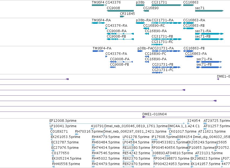This screenshot has height=168, width=230.
Task: Select the CG16890-PA protein label
Action: coord(156,59)
